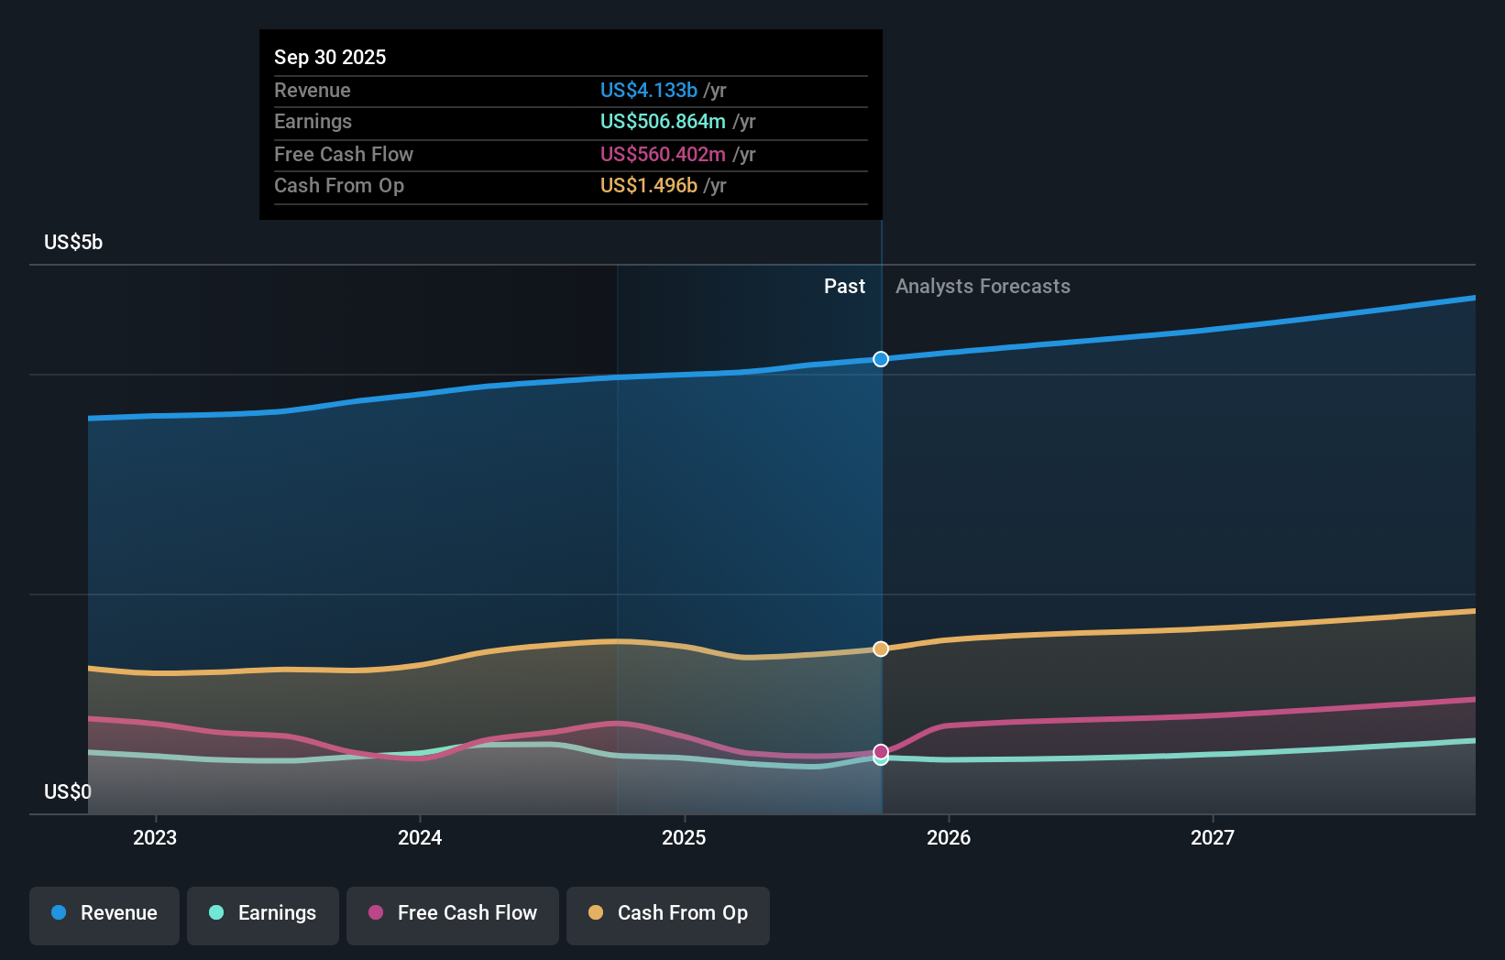Toggle Cash From Op series display
1505x960 pixels.
(x=668, y=913)
